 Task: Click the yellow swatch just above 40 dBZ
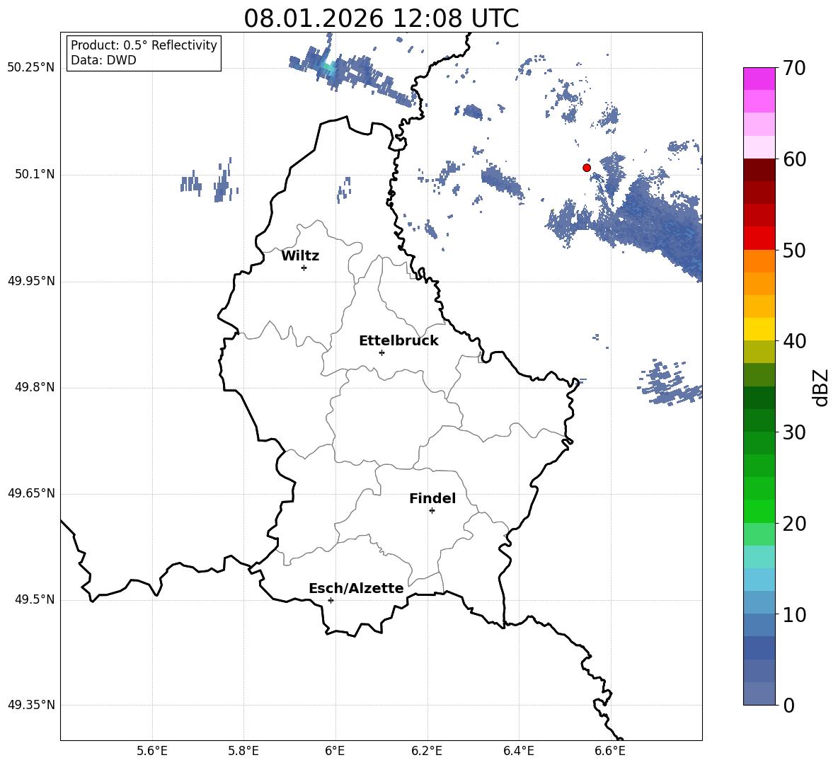(759, 330)
